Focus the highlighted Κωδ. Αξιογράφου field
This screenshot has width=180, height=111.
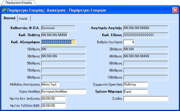58,42
